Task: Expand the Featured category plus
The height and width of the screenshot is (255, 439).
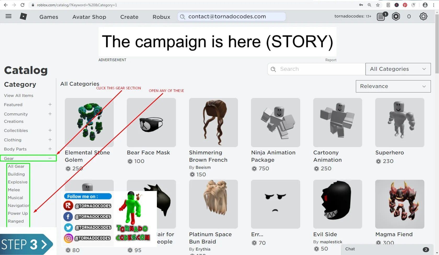Action: pos(50,105)
